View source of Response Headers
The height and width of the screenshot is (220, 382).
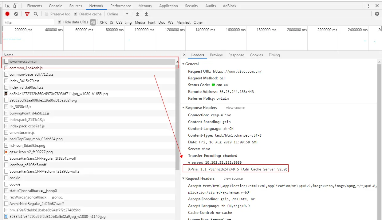(236, 108)
